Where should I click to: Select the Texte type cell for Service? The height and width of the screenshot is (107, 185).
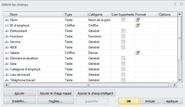click(76, 42)
